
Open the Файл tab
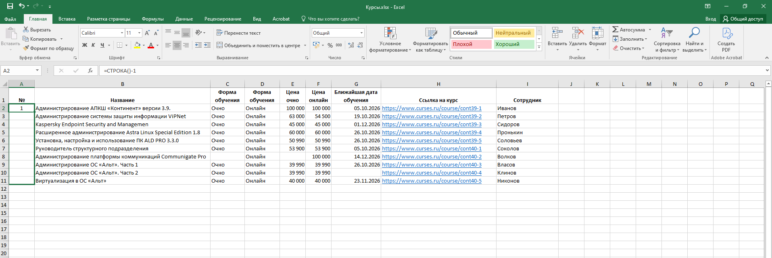pyautogui.click(x=10, y=19)
